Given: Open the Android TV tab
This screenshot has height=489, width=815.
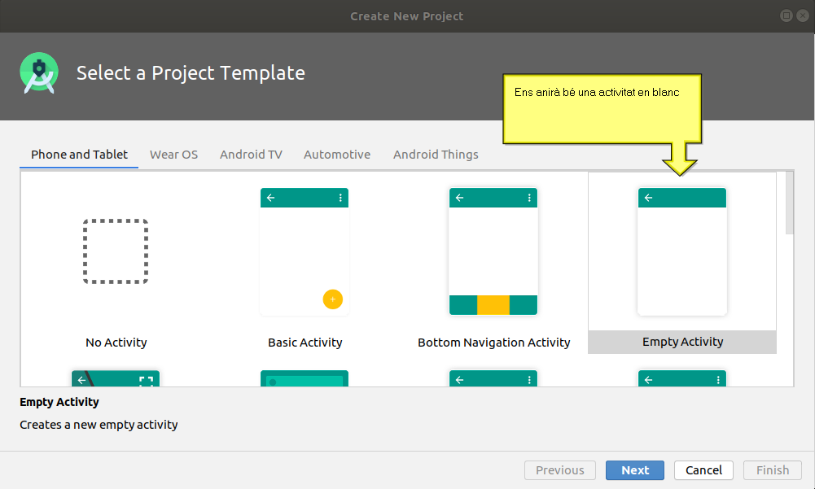Looking at the screenshot, I should [x=251, y=155].
